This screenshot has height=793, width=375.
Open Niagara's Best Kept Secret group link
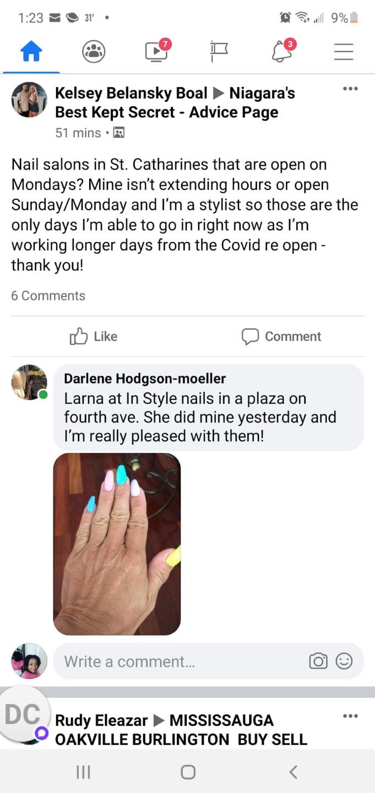click(175, 102)
